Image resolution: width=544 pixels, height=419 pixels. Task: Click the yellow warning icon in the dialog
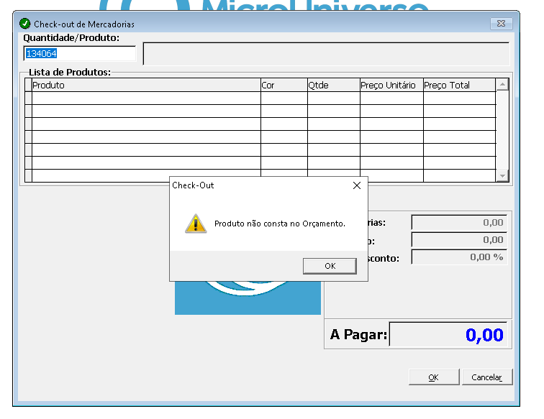[x=196, y=224]
